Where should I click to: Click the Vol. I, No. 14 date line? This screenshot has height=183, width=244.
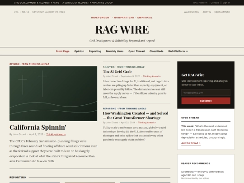(39, 12)
